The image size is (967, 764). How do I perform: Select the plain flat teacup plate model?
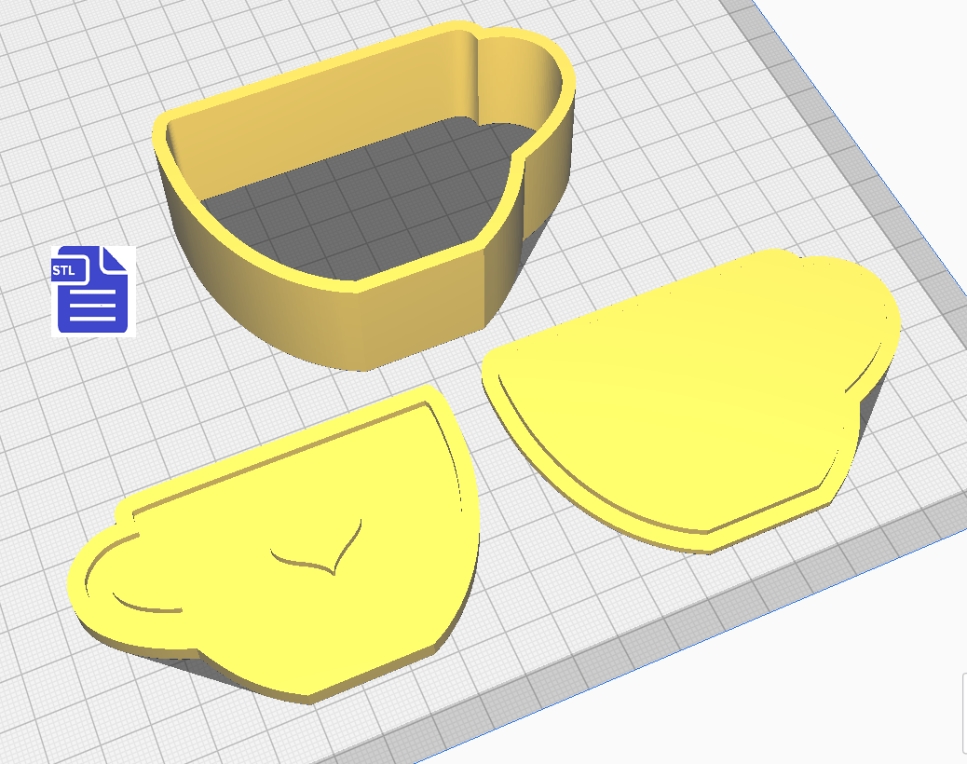pyautogui.click(x=689, y=401)
